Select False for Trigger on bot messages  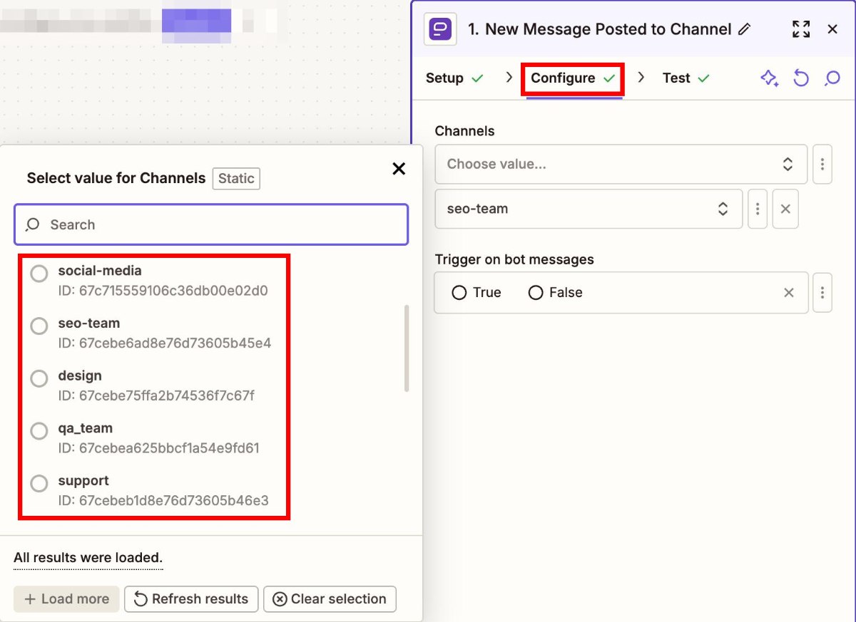pos(536,293)
